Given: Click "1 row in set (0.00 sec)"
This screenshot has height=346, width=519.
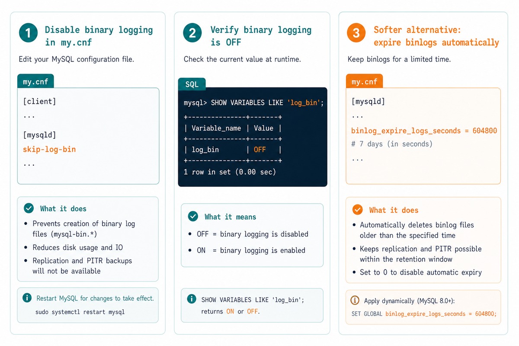Looking at the screenshot, I should 230,172.
